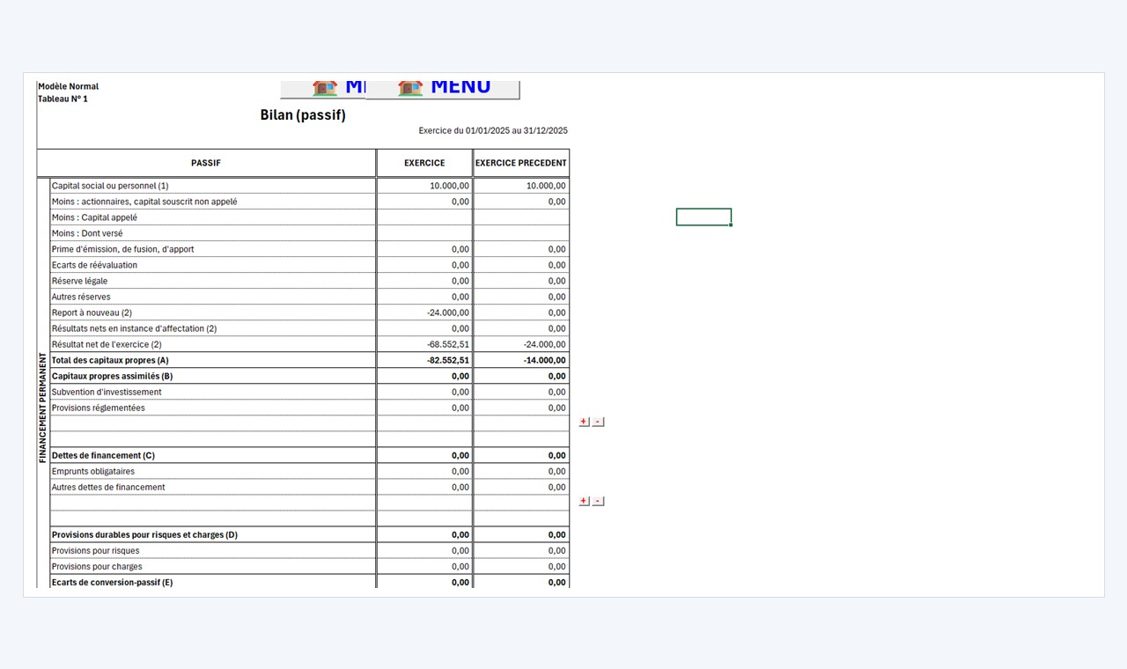Click the Exercice du 01/01/2025 au 31/12/2025 text
The width and height of the screenshot is (1127, 669).
click(493, 130)
